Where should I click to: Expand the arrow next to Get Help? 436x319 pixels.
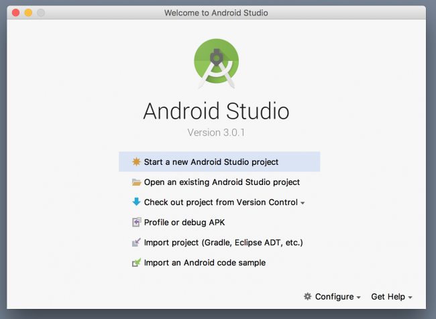point(410,297)
